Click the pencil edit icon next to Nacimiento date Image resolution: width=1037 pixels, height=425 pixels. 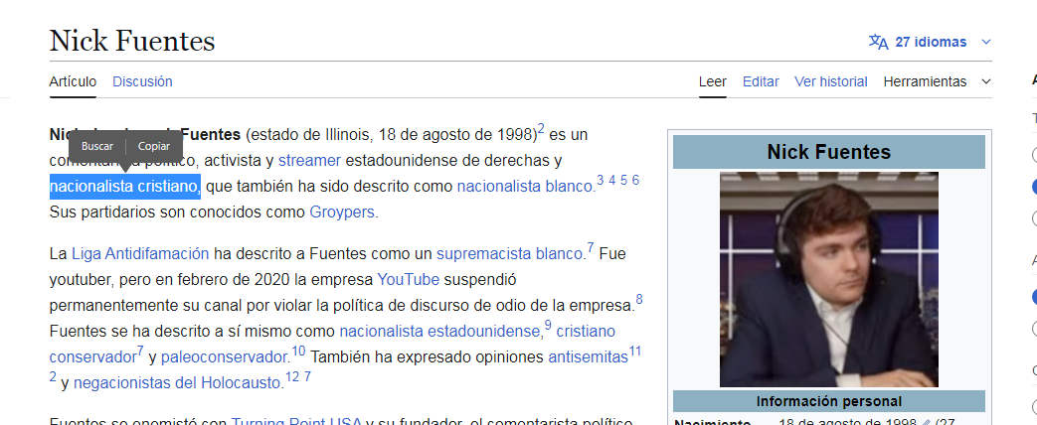pyautogui.click(x=926, y=423)
